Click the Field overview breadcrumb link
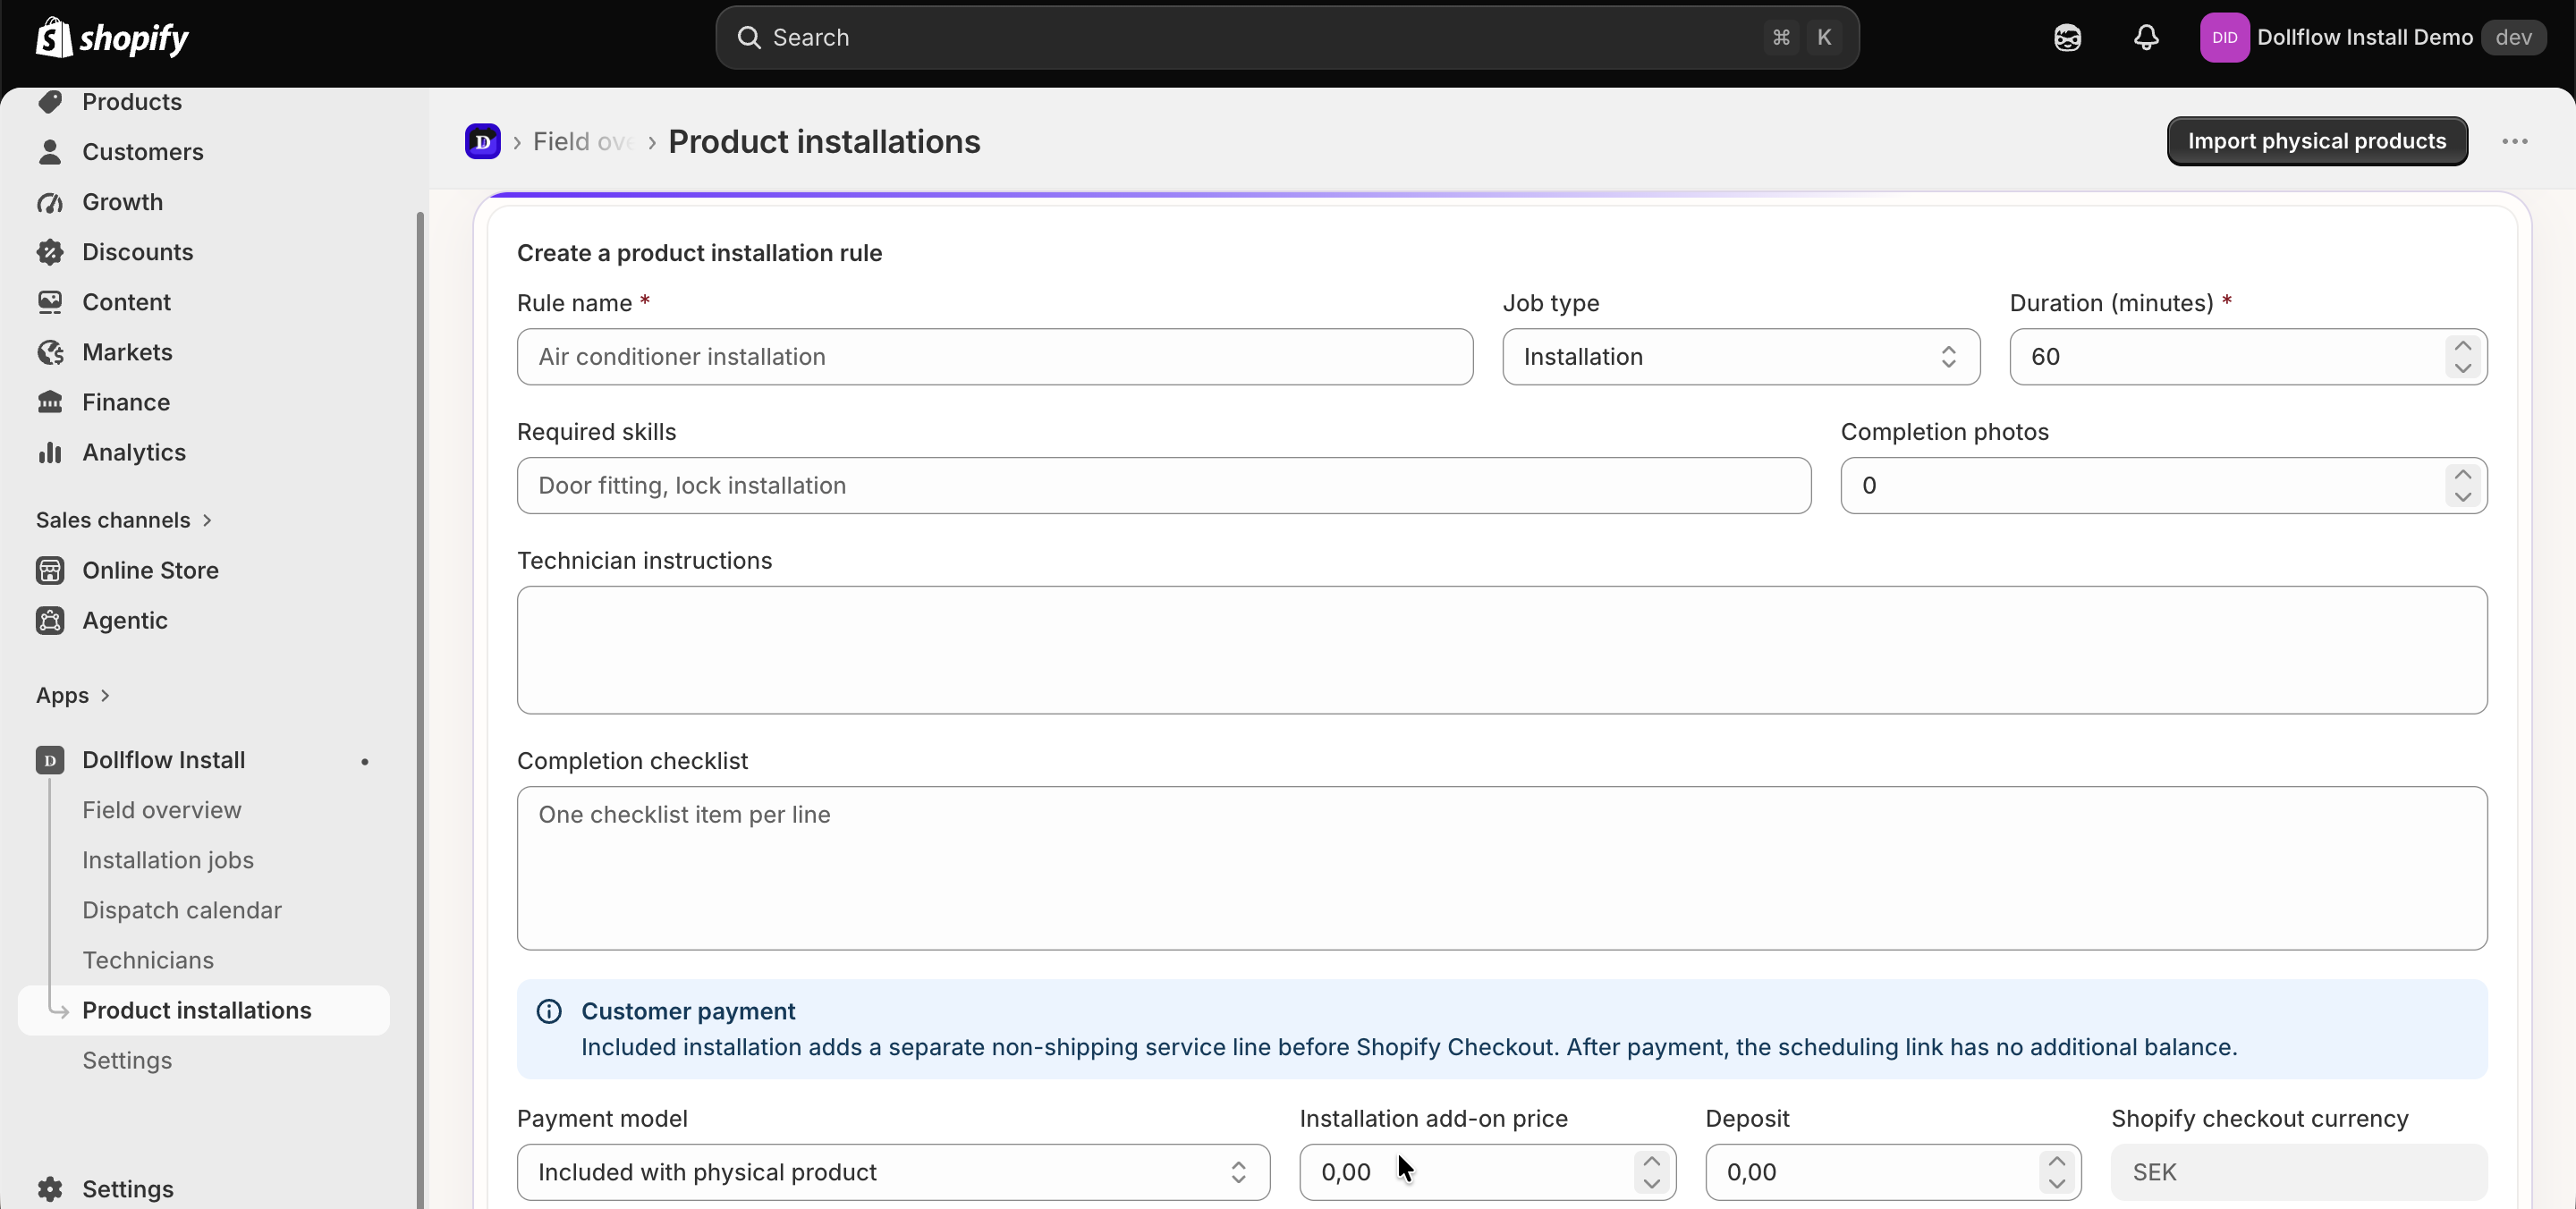 pos(583,141)
